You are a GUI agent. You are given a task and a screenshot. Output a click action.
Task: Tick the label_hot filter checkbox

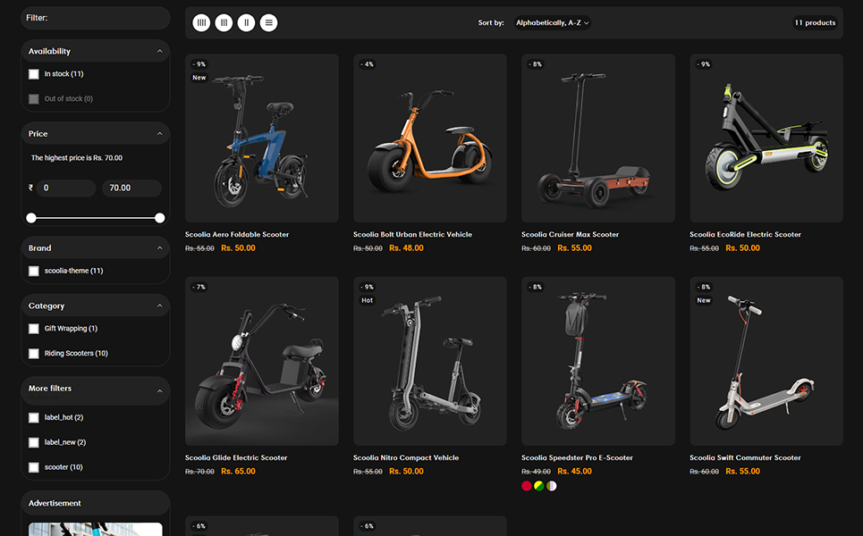click(34, 418)
